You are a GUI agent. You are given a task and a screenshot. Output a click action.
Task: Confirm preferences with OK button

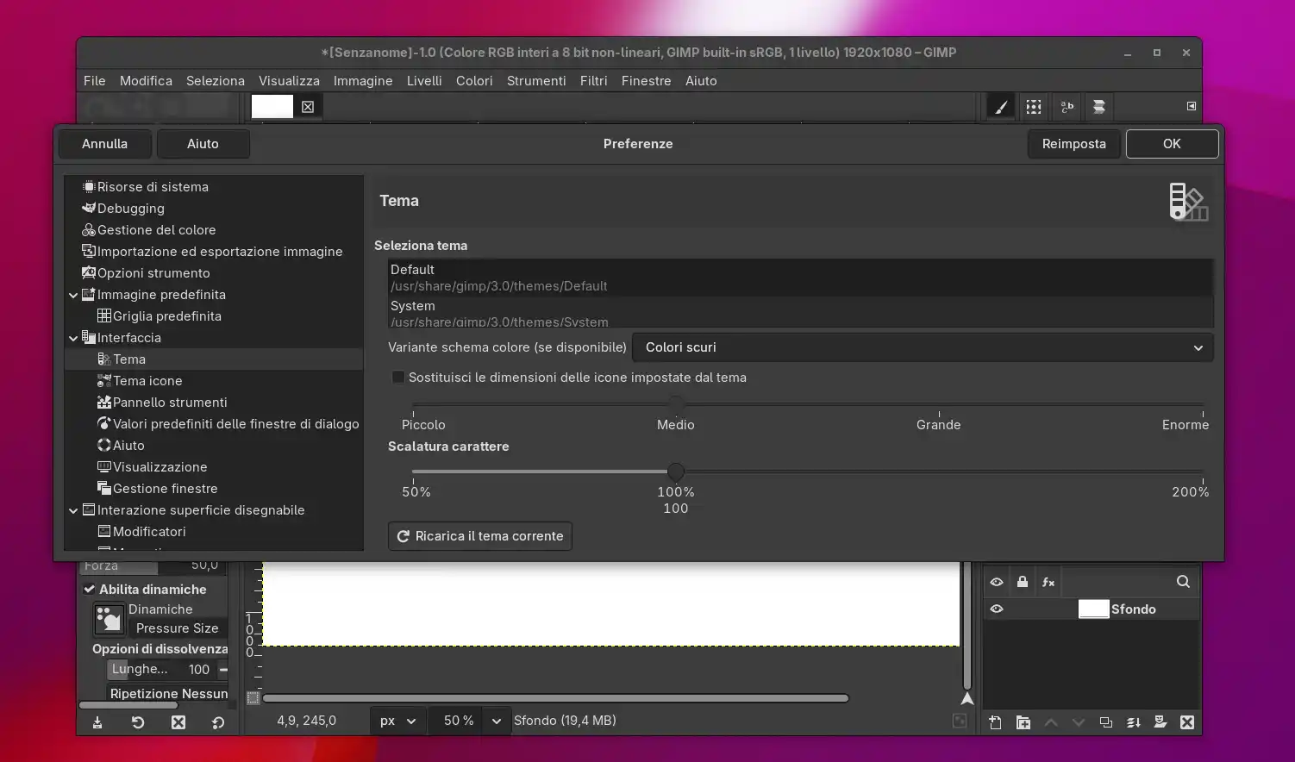coord(1173,144)
